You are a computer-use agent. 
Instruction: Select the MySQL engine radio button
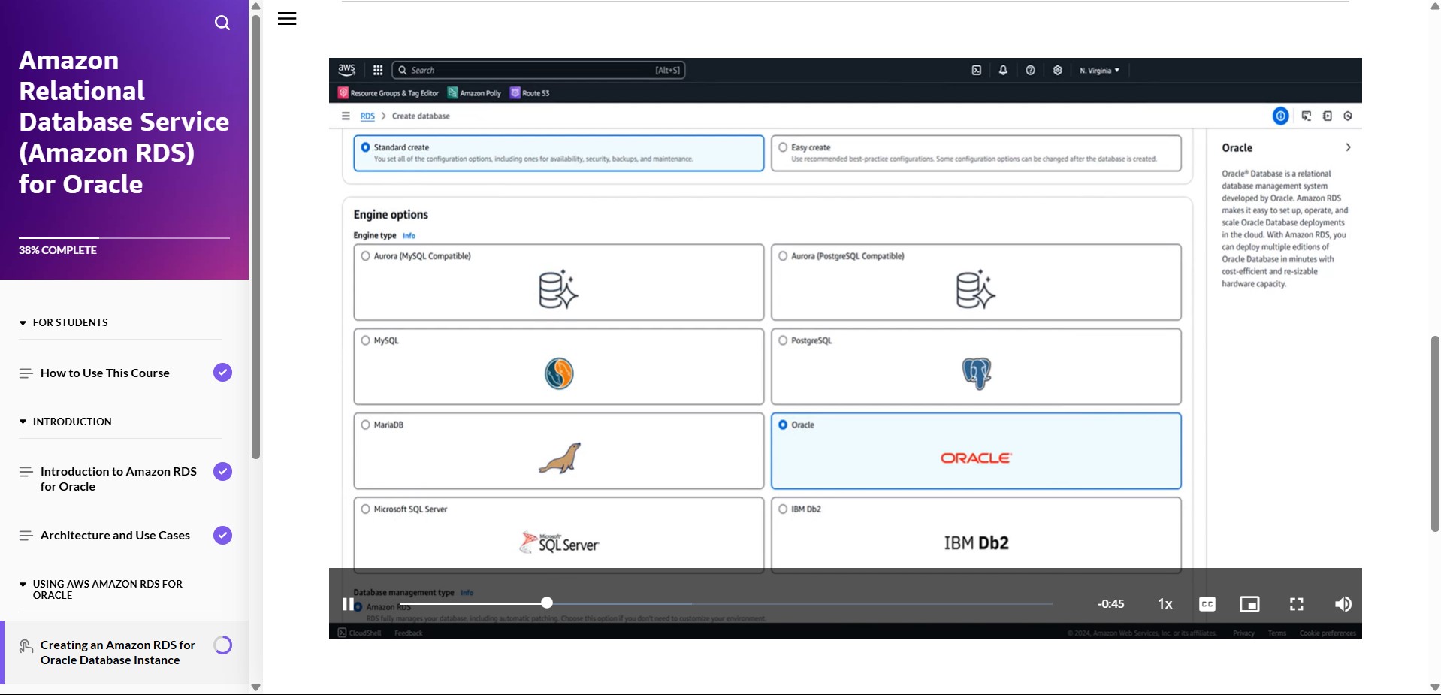coord(366,340)
